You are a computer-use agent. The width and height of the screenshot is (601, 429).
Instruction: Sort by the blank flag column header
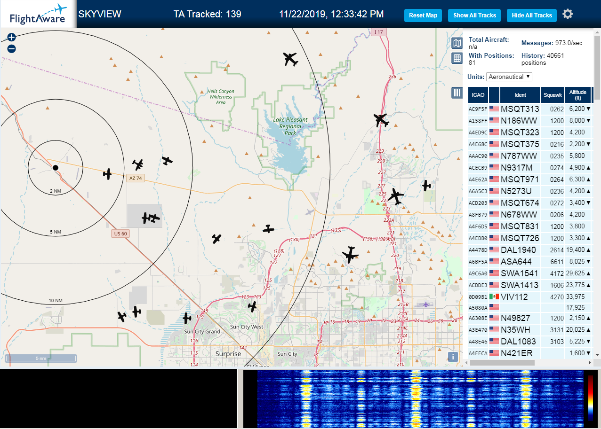(494, 95)
